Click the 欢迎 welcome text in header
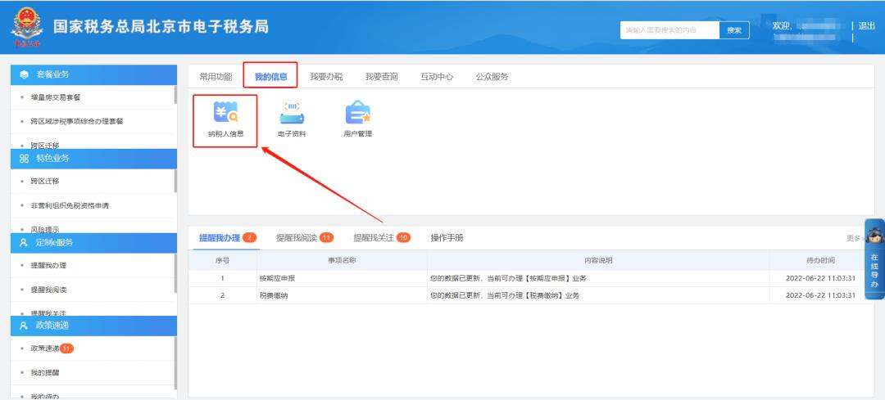Viewport: 885px width, 400px height. click(x=783, y=26)
